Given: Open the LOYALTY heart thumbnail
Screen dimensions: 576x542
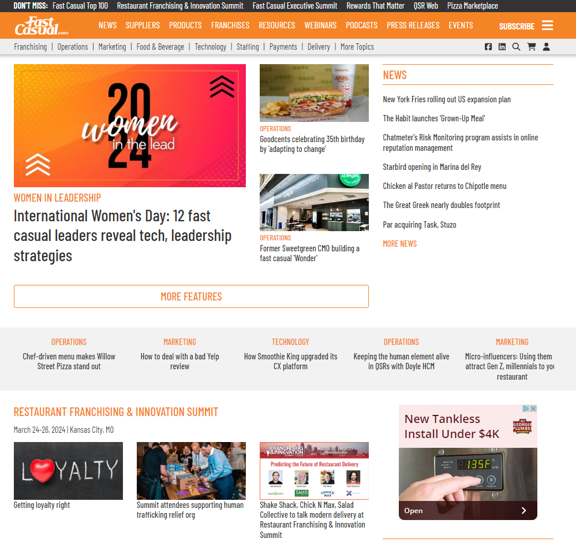Looking at the screenshot, I should tap(68, 471).
